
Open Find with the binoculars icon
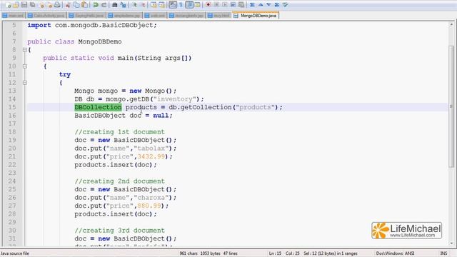pyautogui.click(x=115, y=5)
